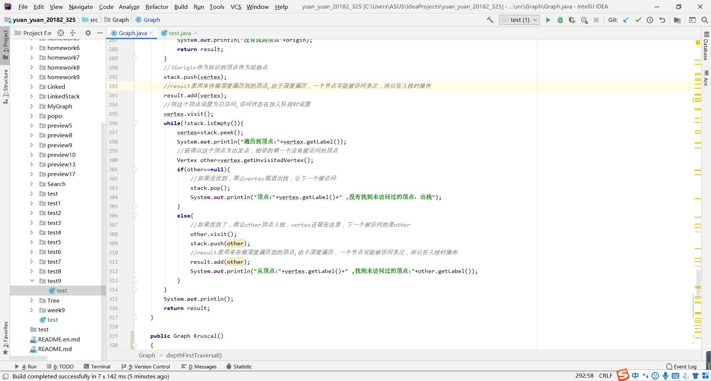Toggle the Z: Structure tool window
The image size is (711, 381).
pyautogui.click(x=6, y=86)
